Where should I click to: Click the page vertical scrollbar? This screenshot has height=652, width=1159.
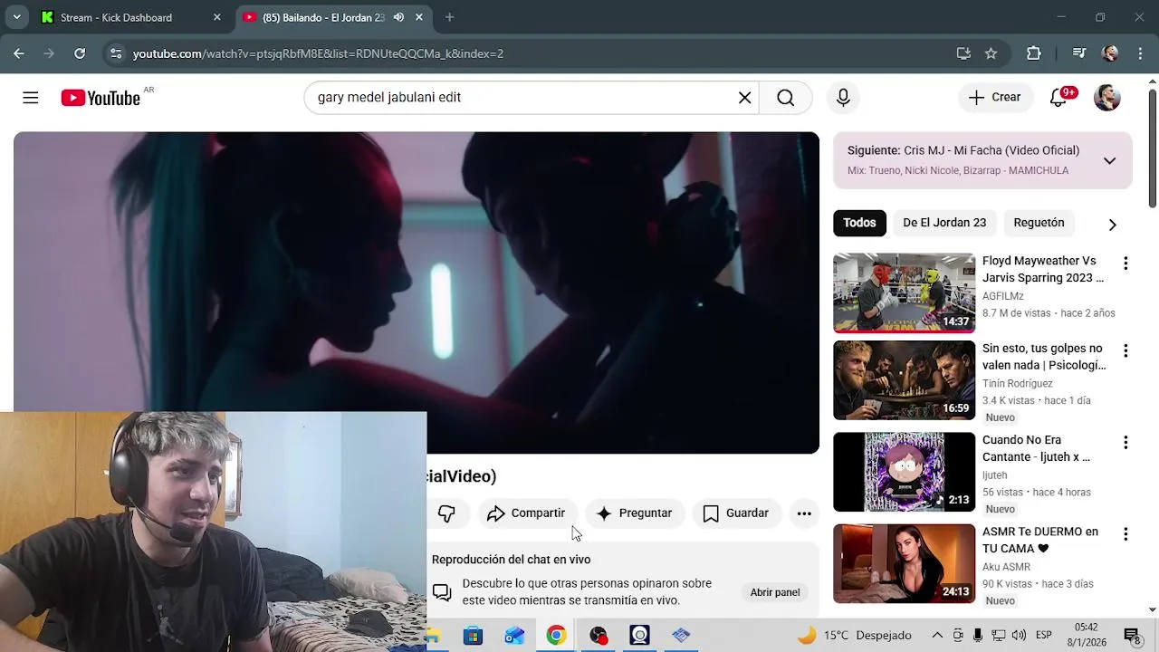pyautogui.click(x=1152, y=149)
